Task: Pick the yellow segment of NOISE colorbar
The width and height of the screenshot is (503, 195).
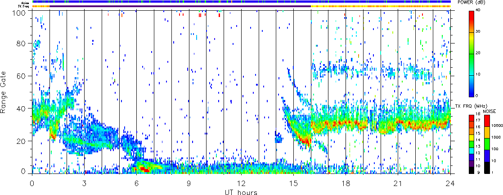Action: tap(487, 132)
